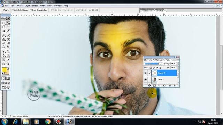Toggle link box for Layer 1
This screenshot has width=223, height=125.
click(149, 80)
